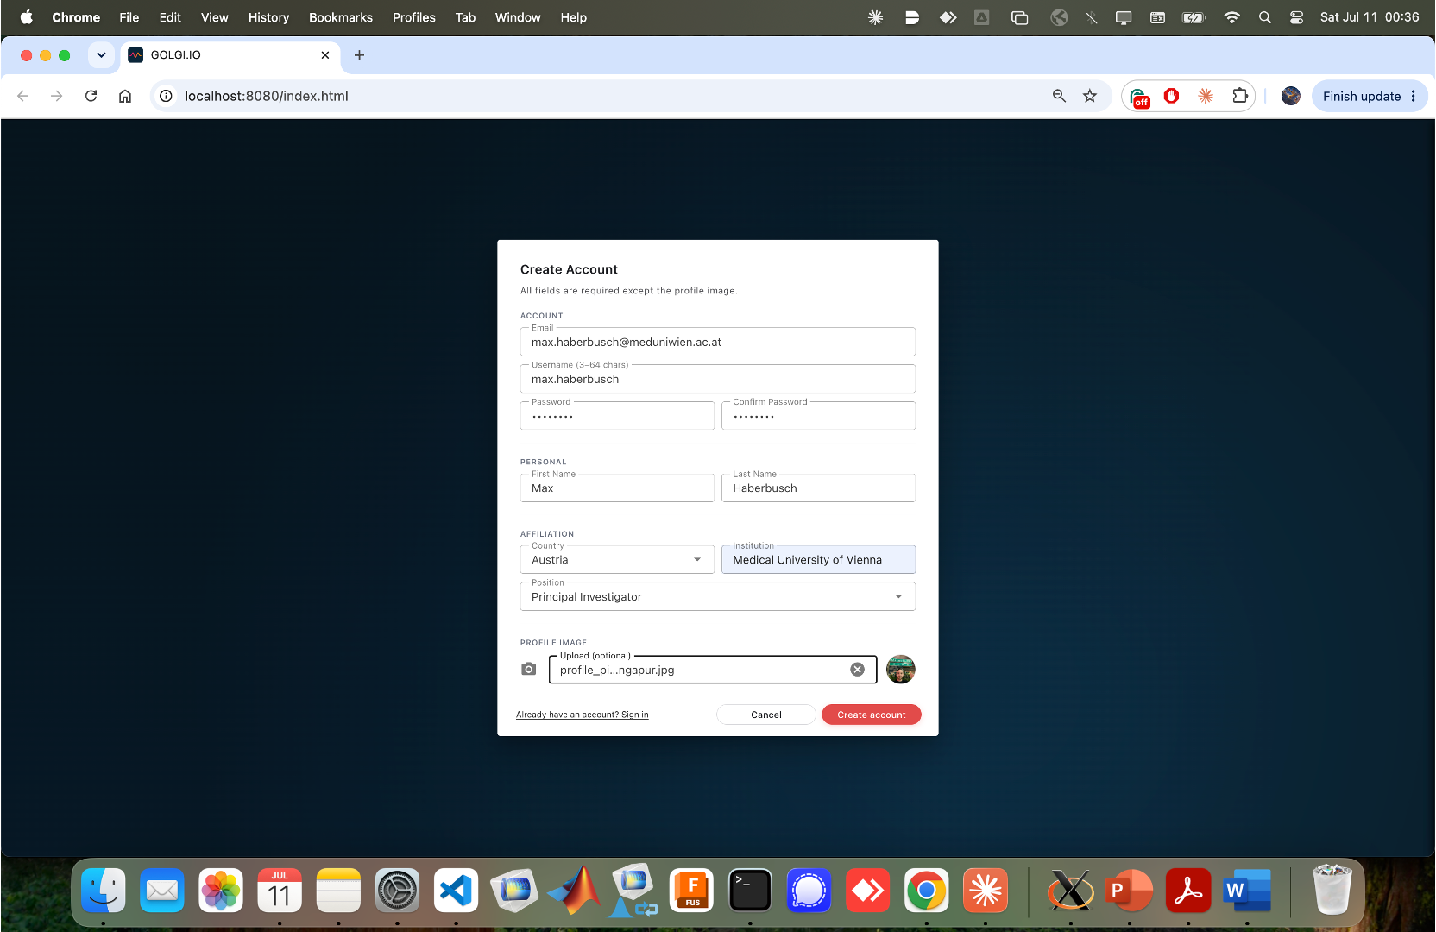
Task: Select the GOLGI.IO tab
Action: pos(229,55)
